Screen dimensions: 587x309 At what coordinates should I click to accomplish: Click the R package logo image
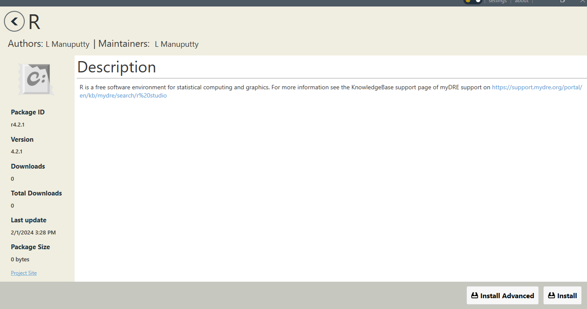37,79
